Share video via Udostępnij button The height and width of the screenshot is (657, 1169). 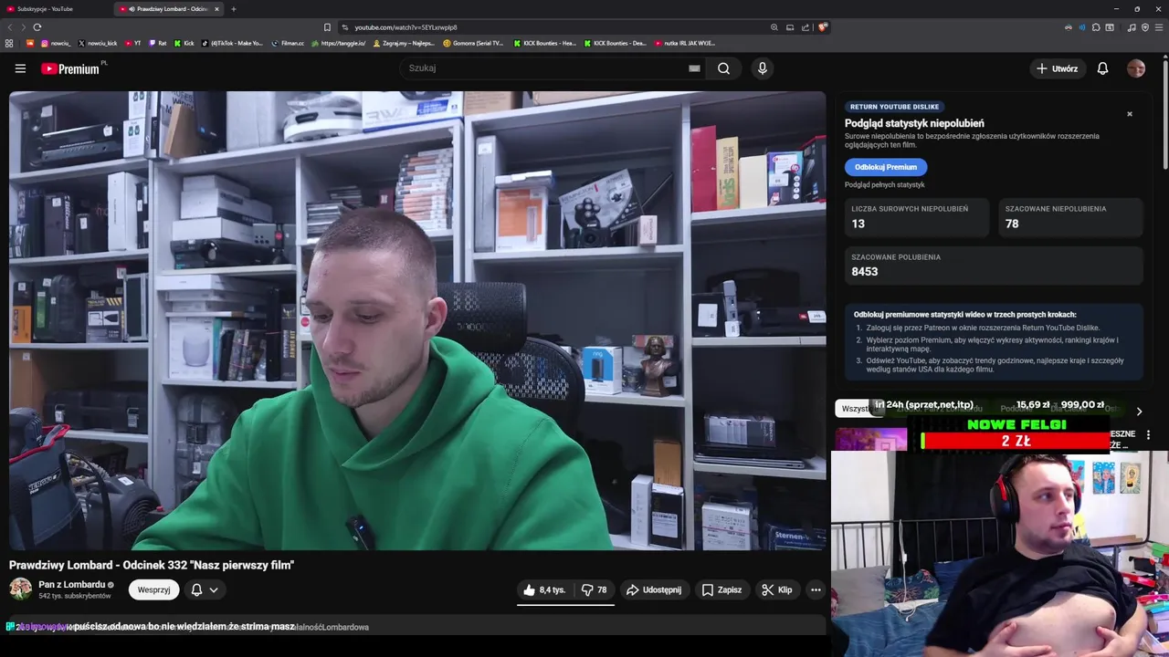click(x=654, y=590)
